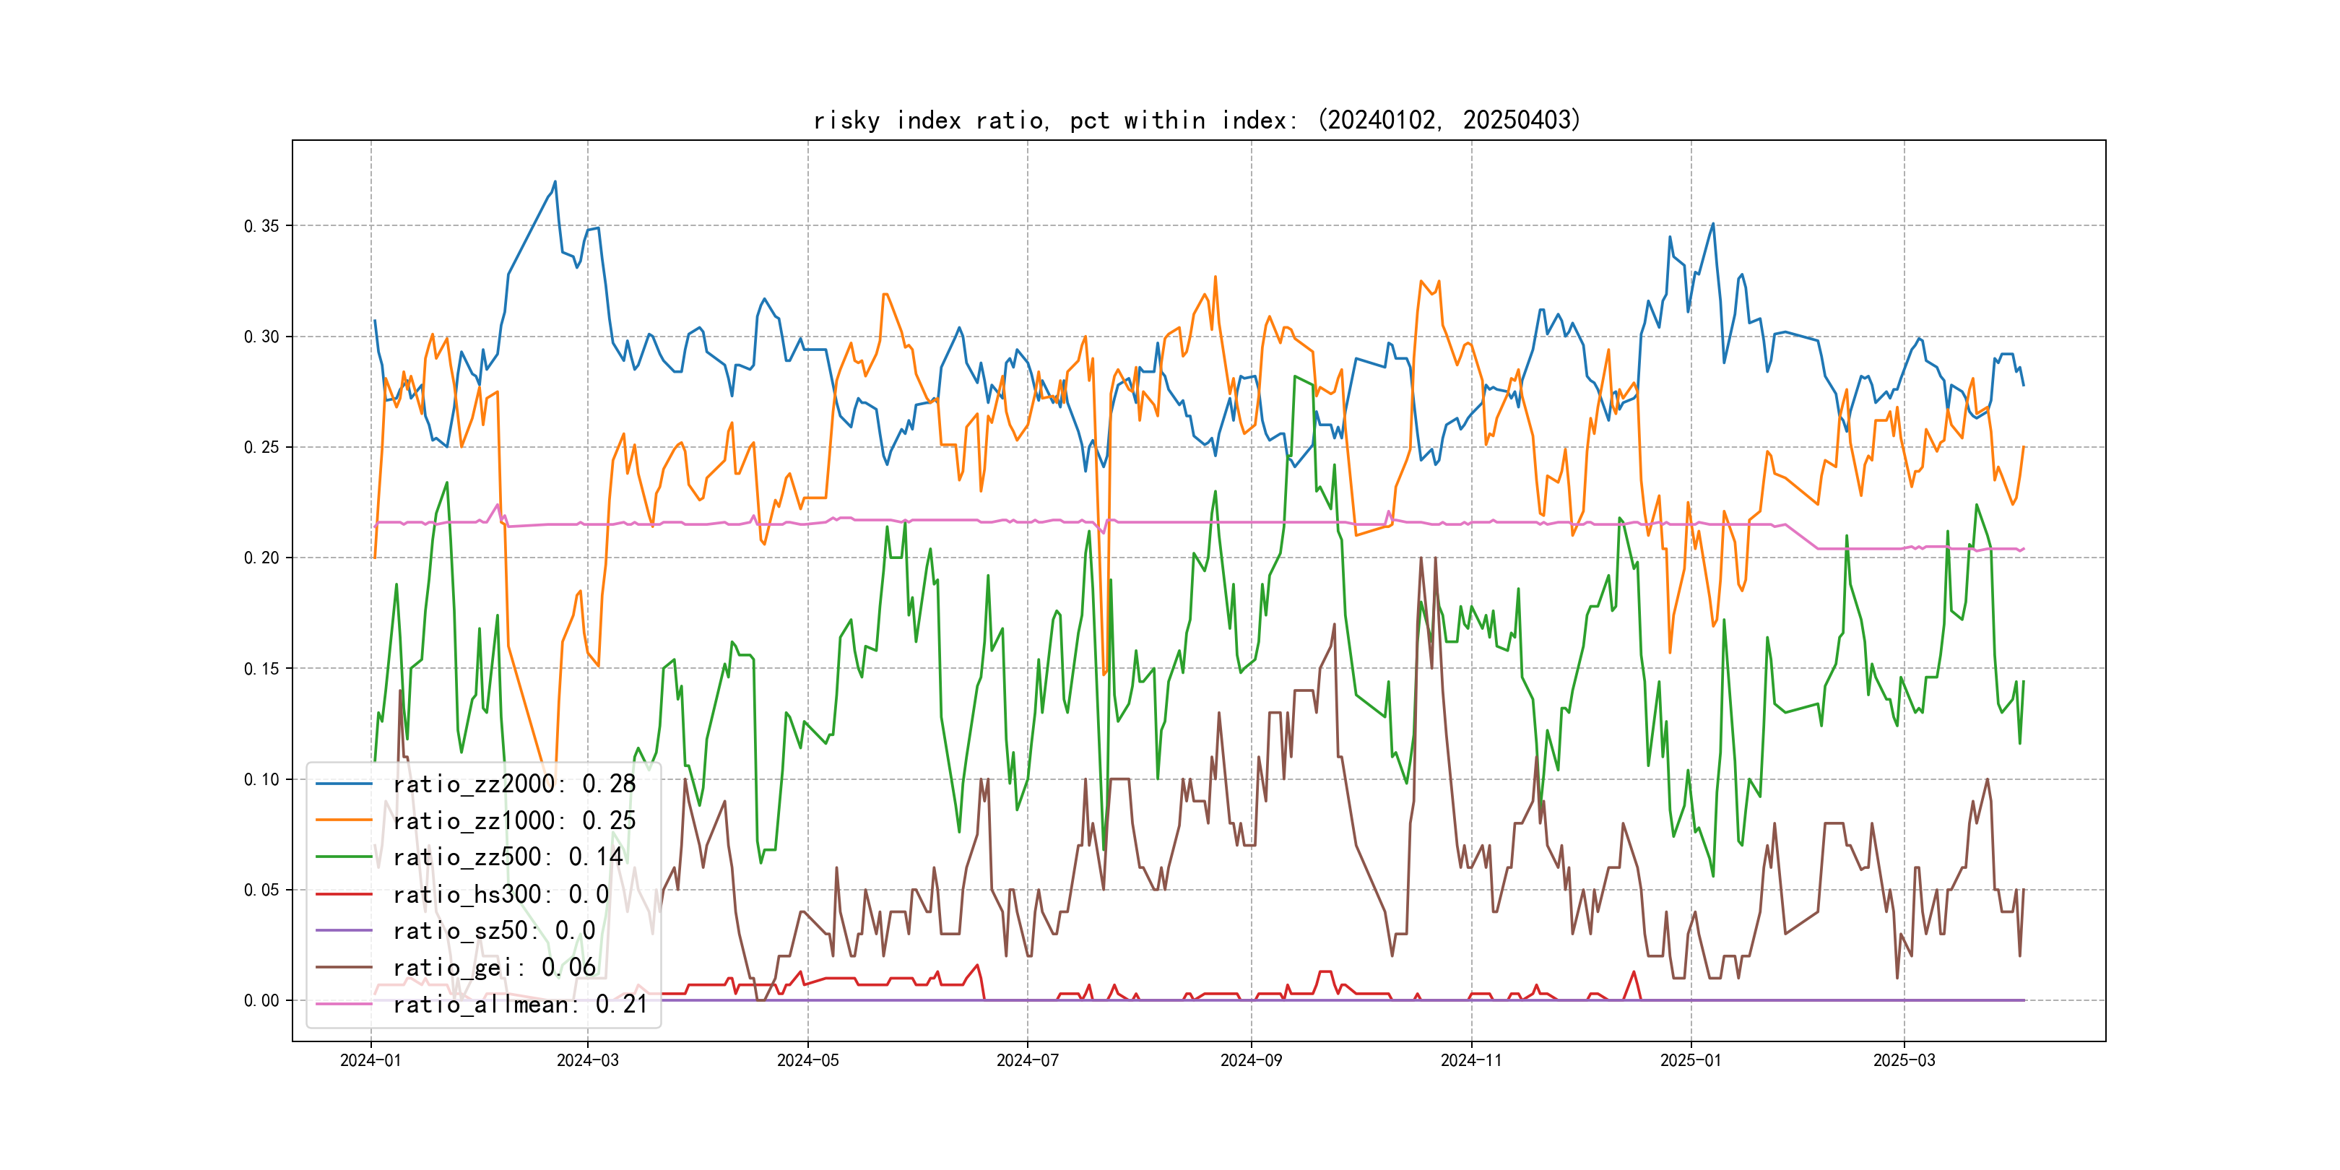Click the green line swatch in legend

(x=343, y=857)
